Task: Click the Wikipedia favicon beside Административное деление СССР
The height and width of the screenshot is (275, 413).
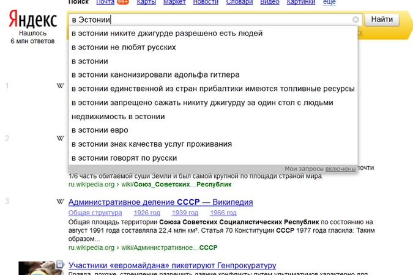Action: pyautogui.click(x=60, y=202)
